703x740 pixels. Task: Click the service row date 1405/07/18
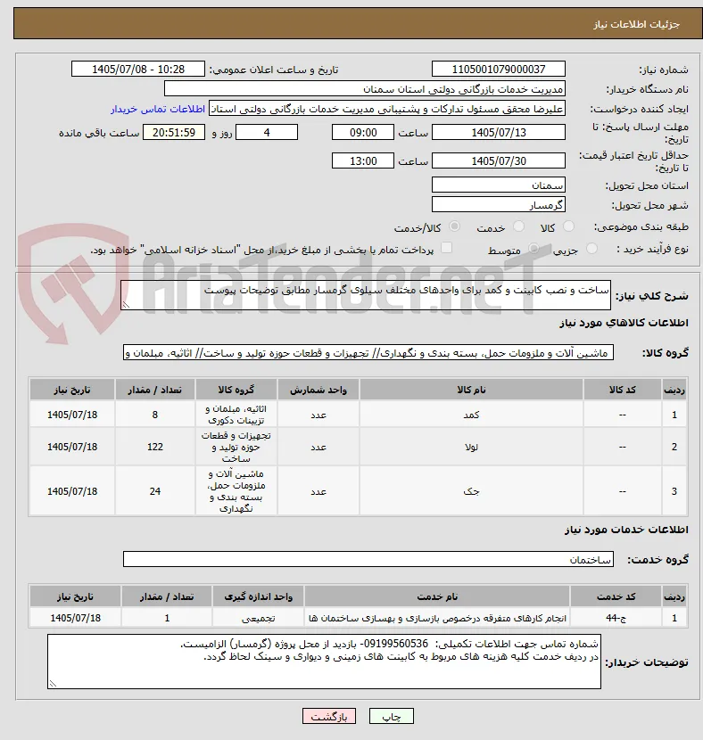point(76,618)
